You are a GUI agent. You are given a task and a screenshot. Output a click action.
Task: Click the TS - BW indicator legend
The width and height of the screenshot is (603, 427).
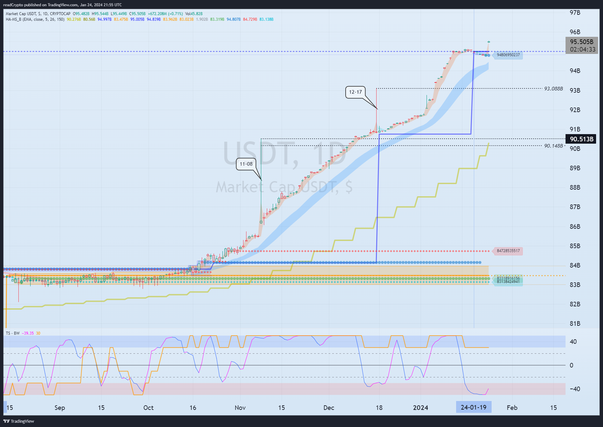pyautogui.click(x=13, y=333)
